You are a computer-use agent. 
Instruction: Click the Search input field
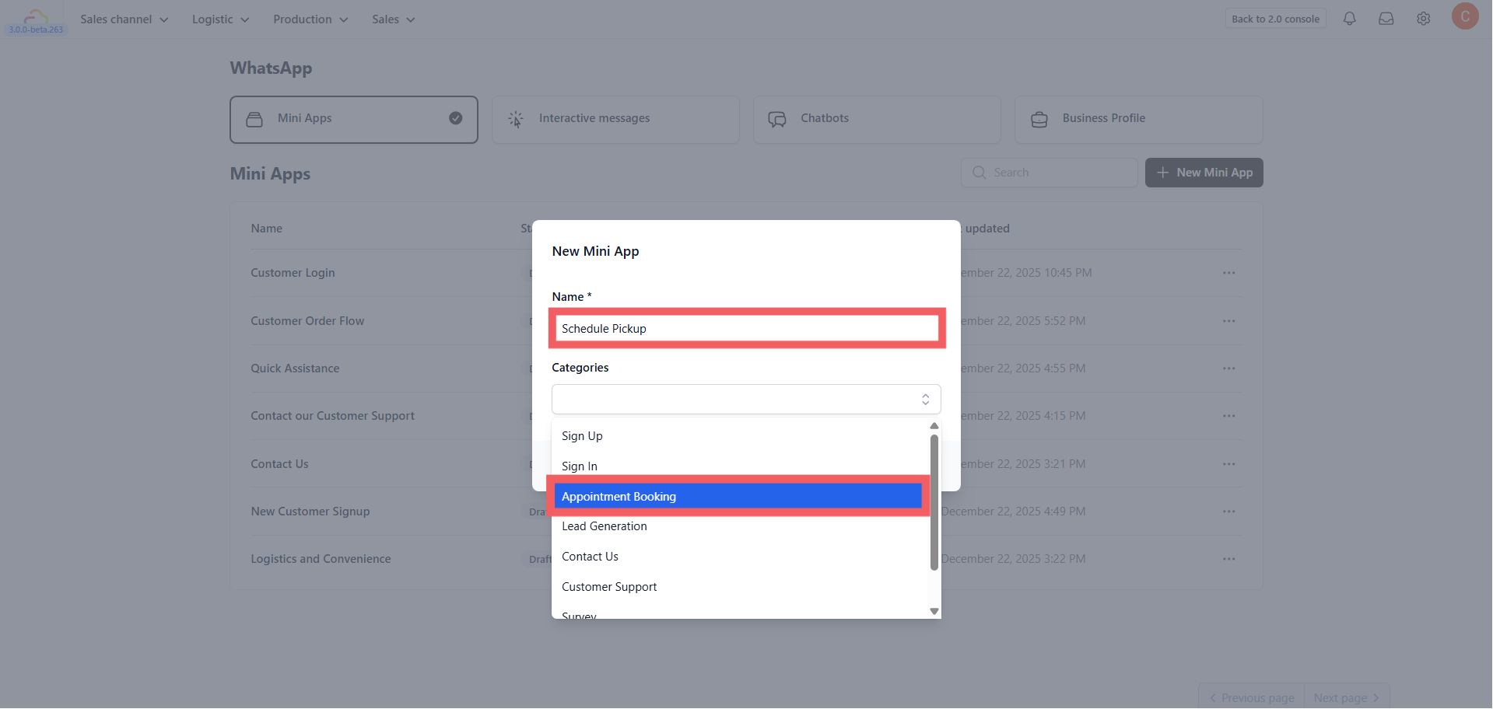pyautogui.click(x=1049, y=173)
